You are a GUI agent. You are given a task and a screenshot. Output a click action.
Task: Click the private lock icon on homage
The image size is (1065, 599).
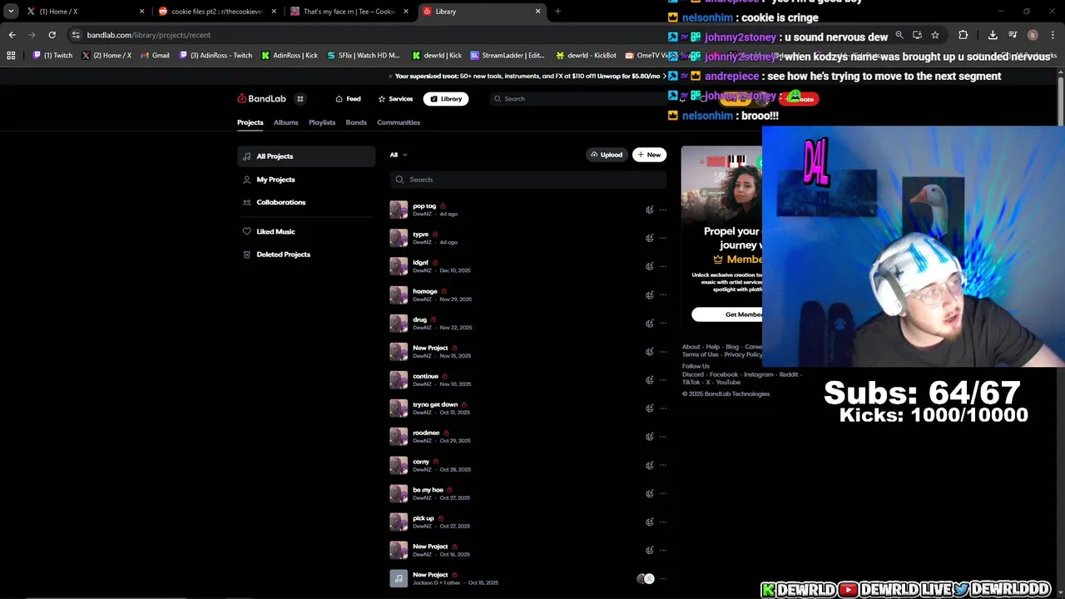coord(444,291)
